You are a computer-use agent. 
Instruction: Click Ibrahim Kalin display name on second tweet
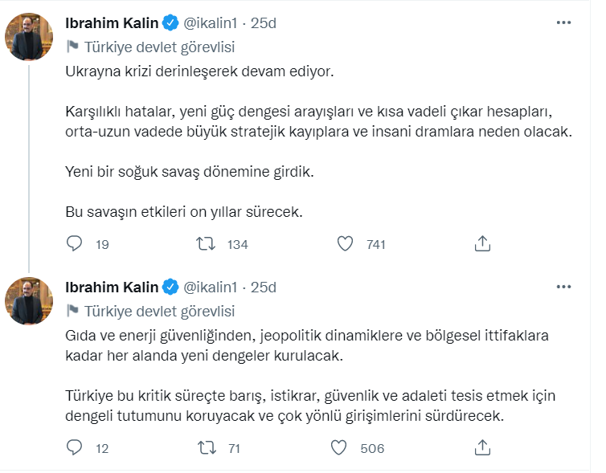(112, 287)
